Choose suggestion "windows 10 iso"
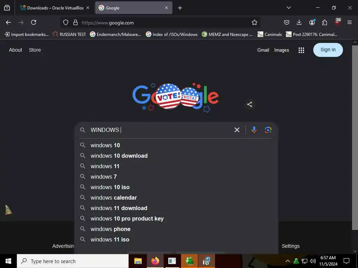 tap(176, 187)
